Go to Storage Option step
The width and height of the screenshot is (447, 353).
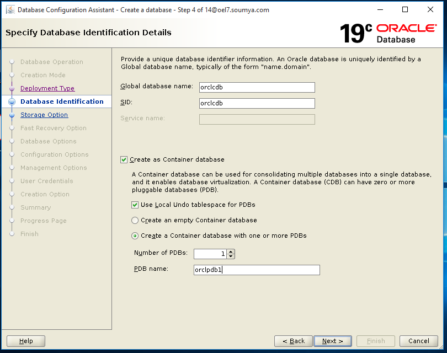pyautogui.click(x=44, y=115)
